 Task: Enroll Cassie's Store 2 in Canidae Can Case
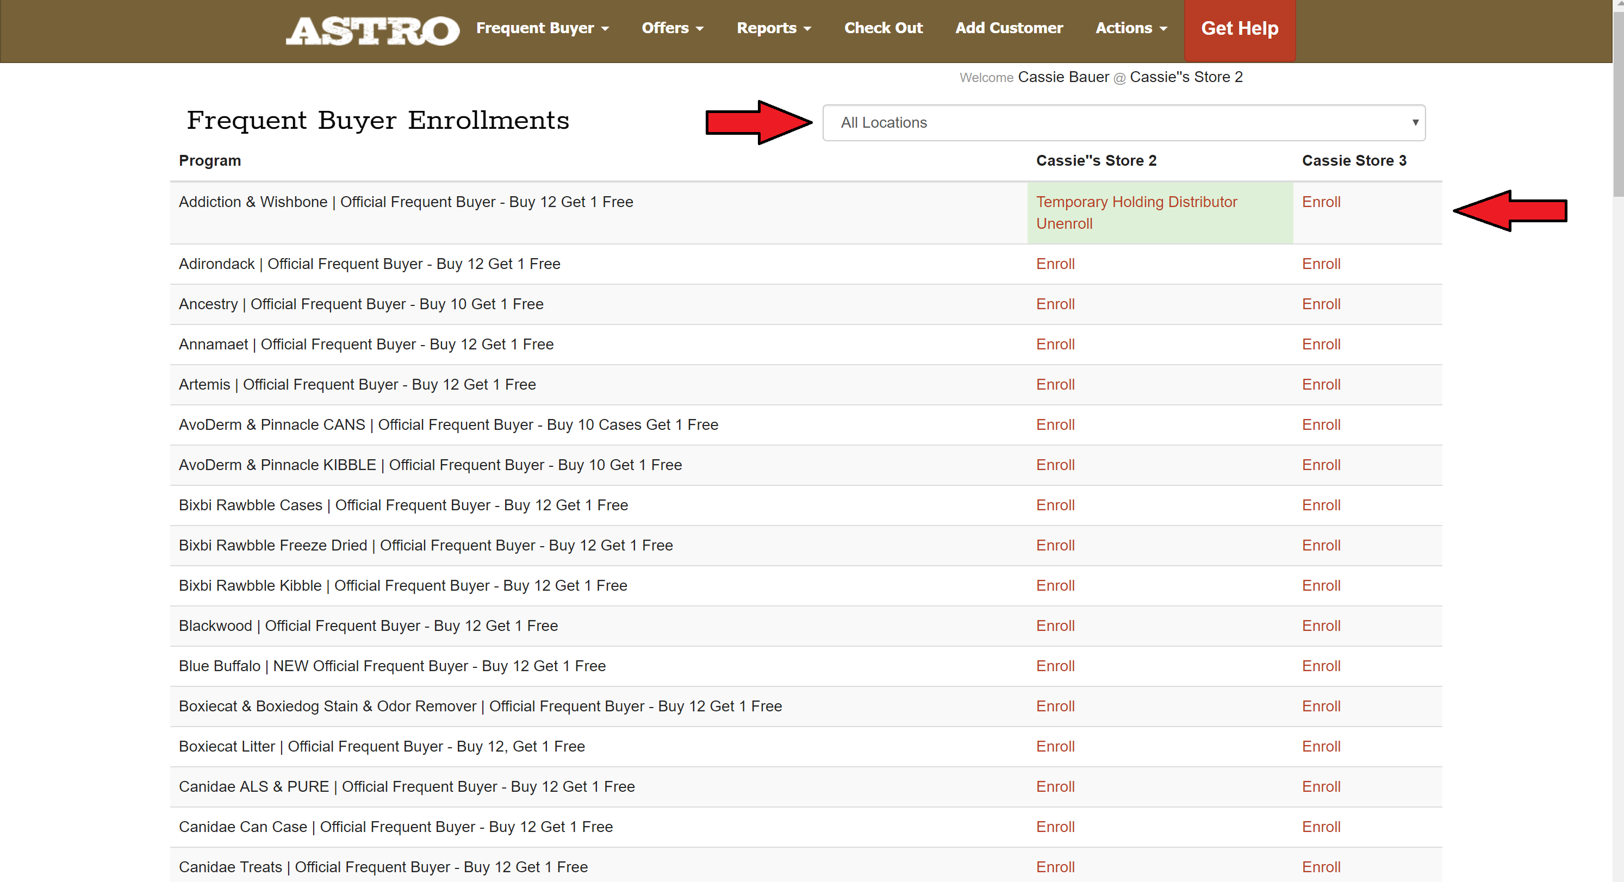[1055, 827]
